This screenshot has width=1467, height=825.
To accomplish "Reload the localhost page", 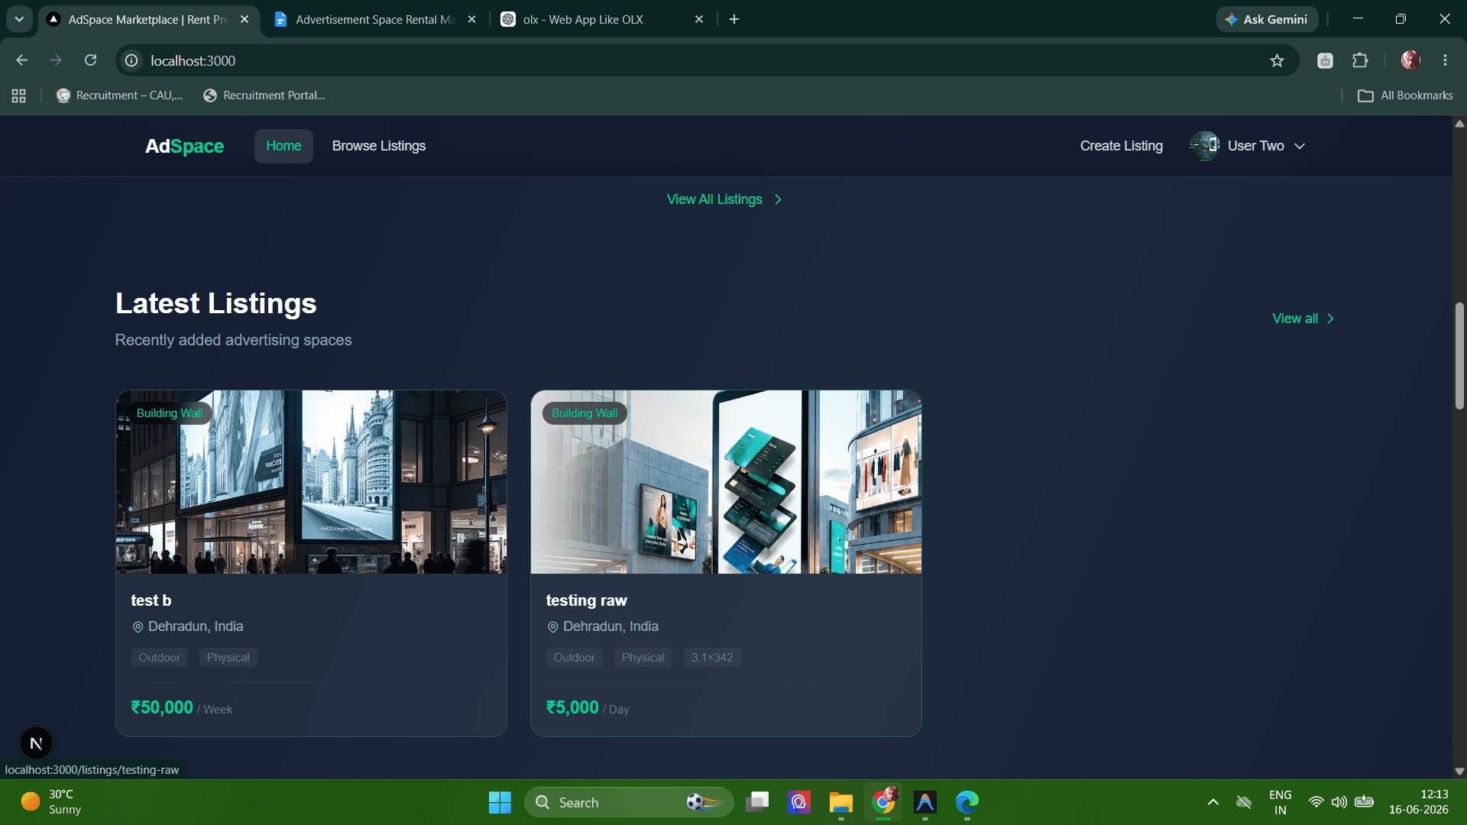I will coord(90,60).
